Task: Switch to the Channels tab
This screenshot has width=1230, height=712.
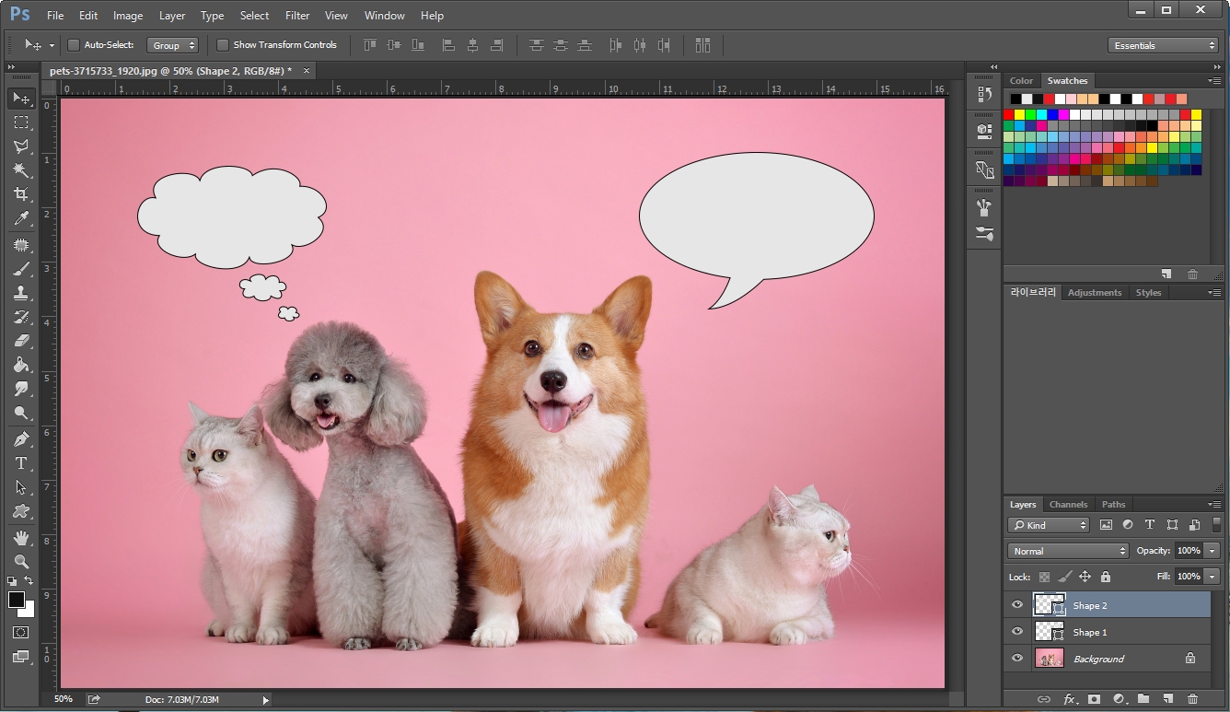Action: (1068, 505)
